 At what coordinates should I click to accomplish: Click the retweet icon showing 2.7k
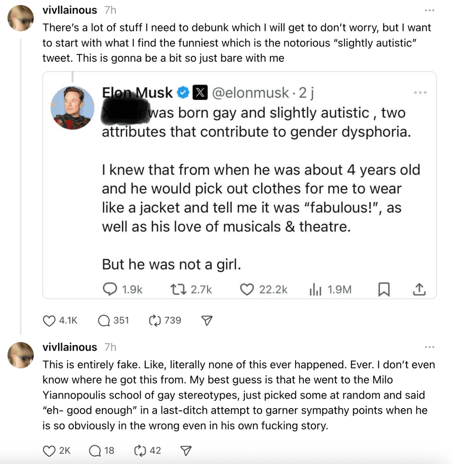click(178, 289)
